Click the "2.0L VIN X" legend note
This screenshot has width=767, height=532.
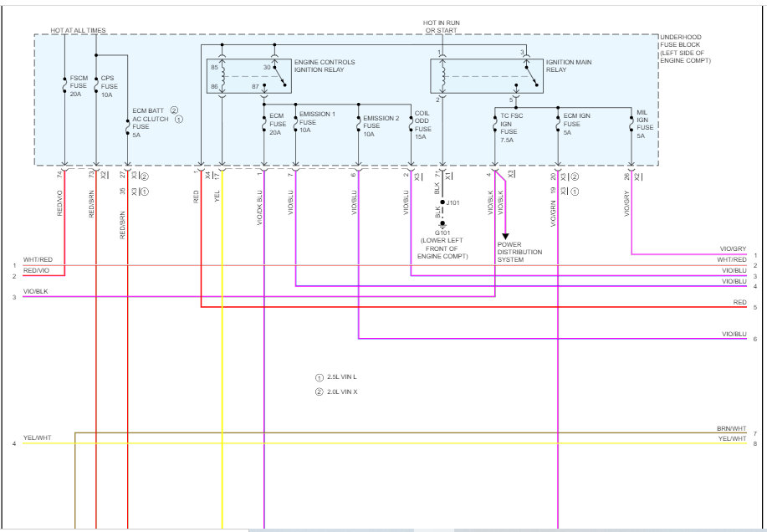[342, 391]
